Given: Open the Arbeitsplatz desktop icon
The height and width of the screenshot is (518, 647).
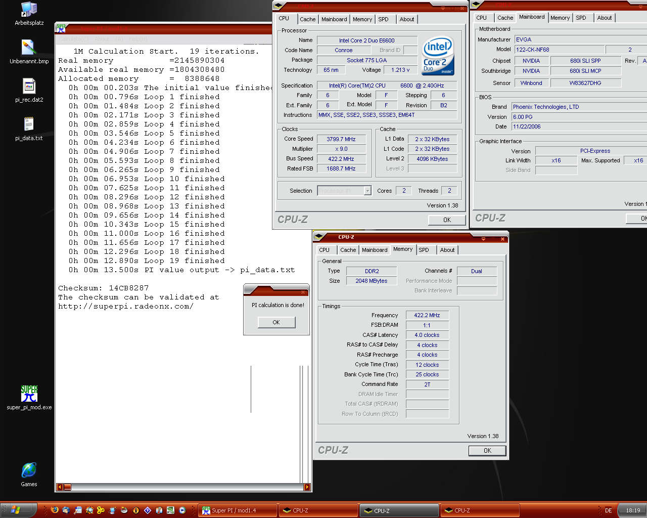Looking at the screenshot, I should click(29, 13).
